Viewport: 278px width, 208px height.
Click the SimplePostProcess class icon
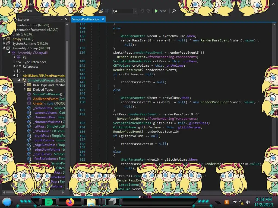coord(24,80)
